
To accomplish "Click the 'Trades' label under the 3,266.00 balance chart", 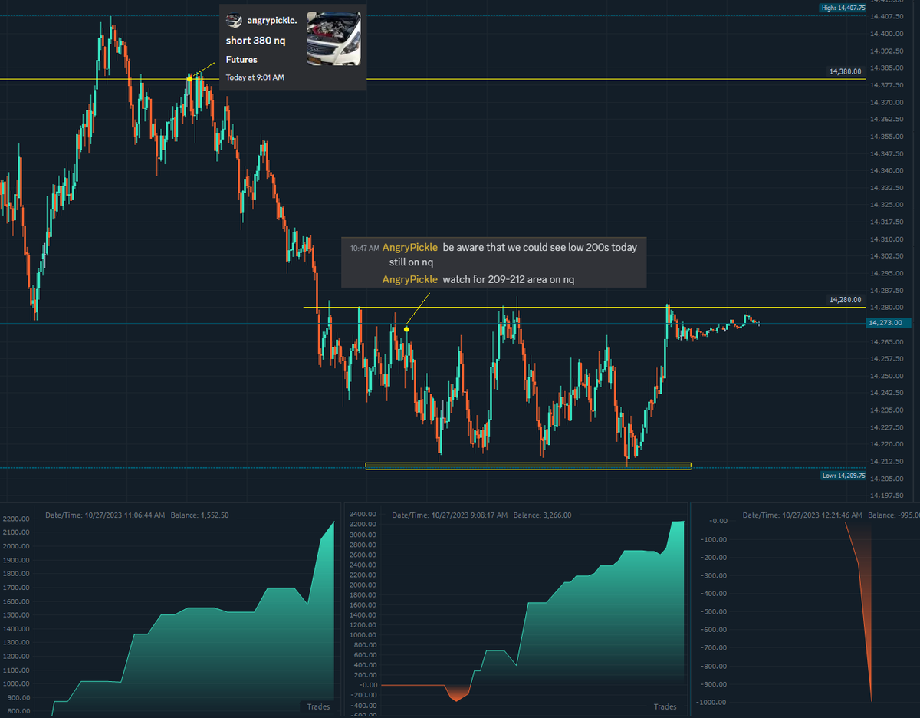I will click(x=665, y=706).
